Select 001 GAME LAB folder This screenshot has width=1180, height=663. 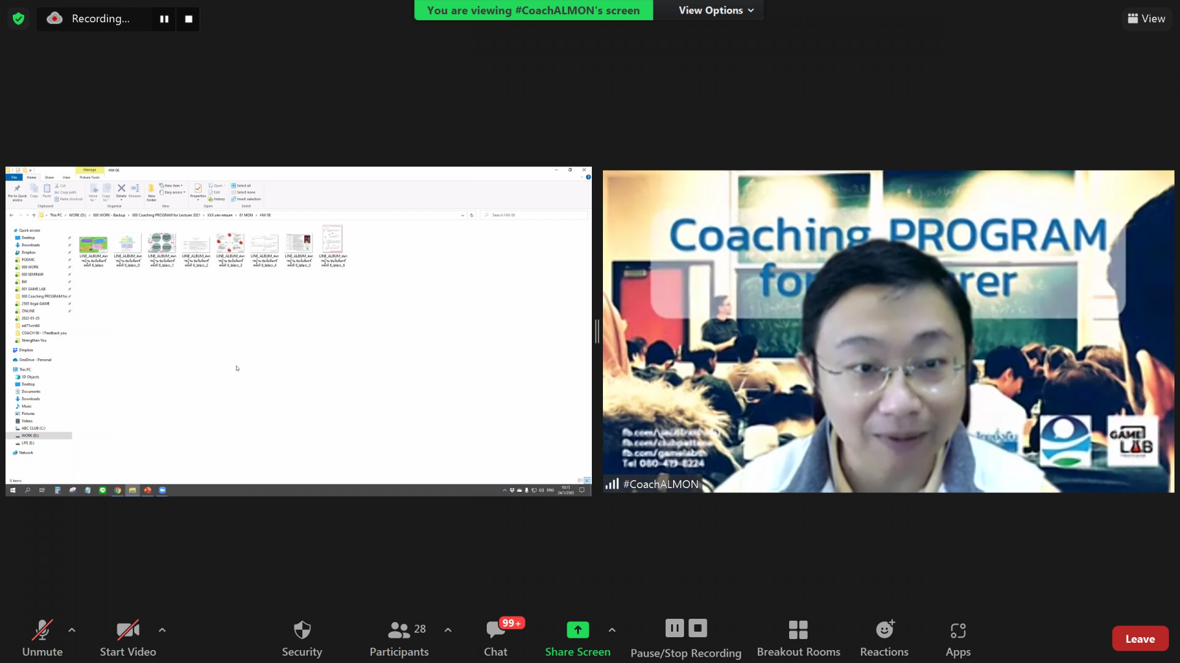33,289
